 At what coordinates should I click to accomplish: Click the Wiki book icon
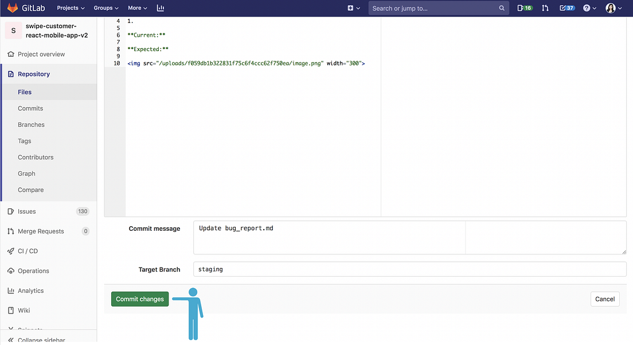pyautogui.click(x=10, y=310)
